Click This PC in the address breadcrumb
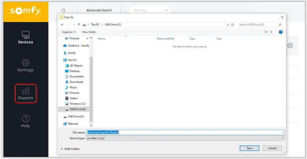 click(x=95, y=25)
